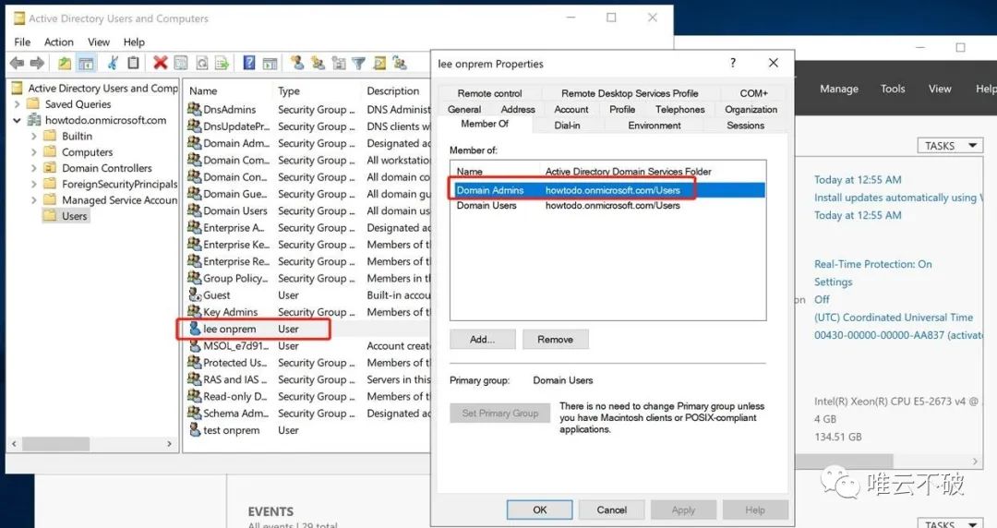This screenshot has width=997, height=528.
Task: Click the dialog's ? help icon
Action: tap(733, 63)
